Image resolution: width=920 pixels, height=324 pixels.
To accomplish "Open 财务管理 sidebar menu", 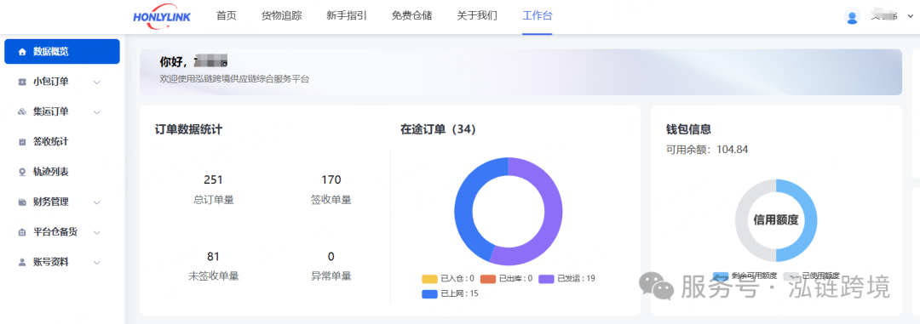I will click(x=62, y=202).
